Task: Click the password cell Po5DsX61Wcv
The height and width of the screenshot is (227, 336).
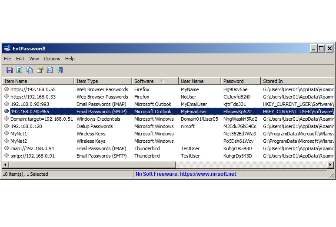Action: pos(238,141)
